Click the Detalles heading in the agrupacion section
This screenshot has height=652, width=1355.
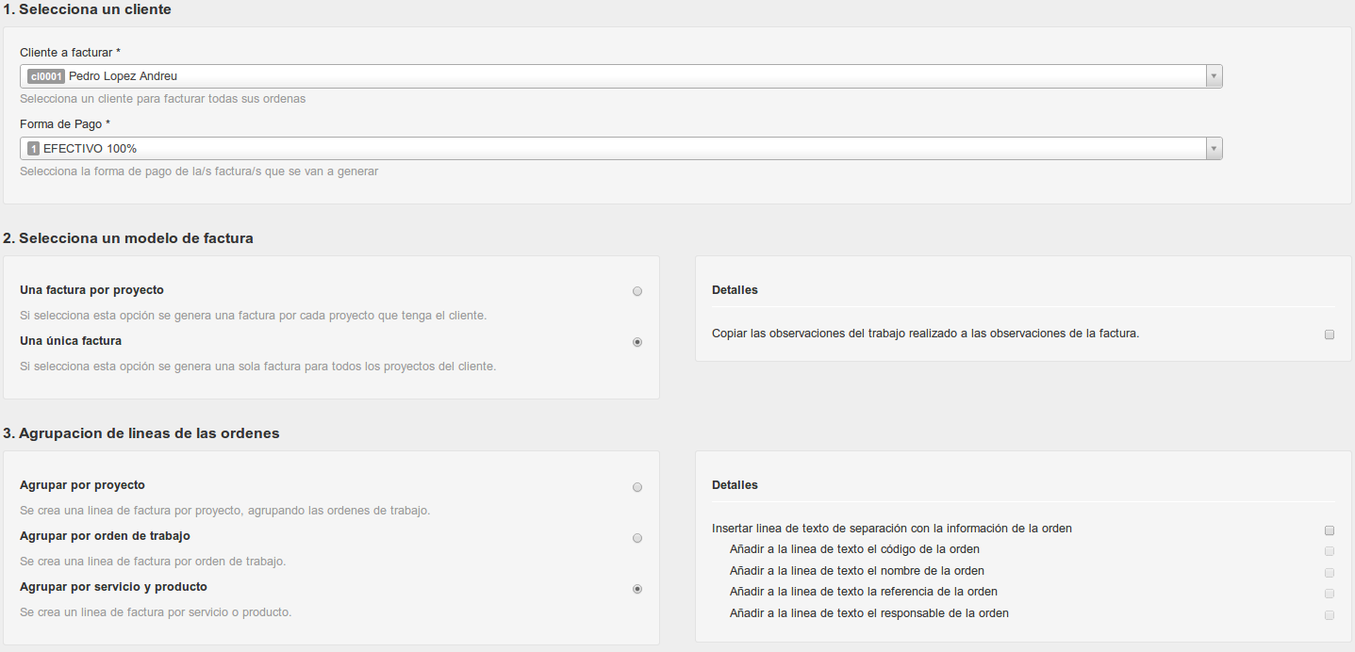735,485
